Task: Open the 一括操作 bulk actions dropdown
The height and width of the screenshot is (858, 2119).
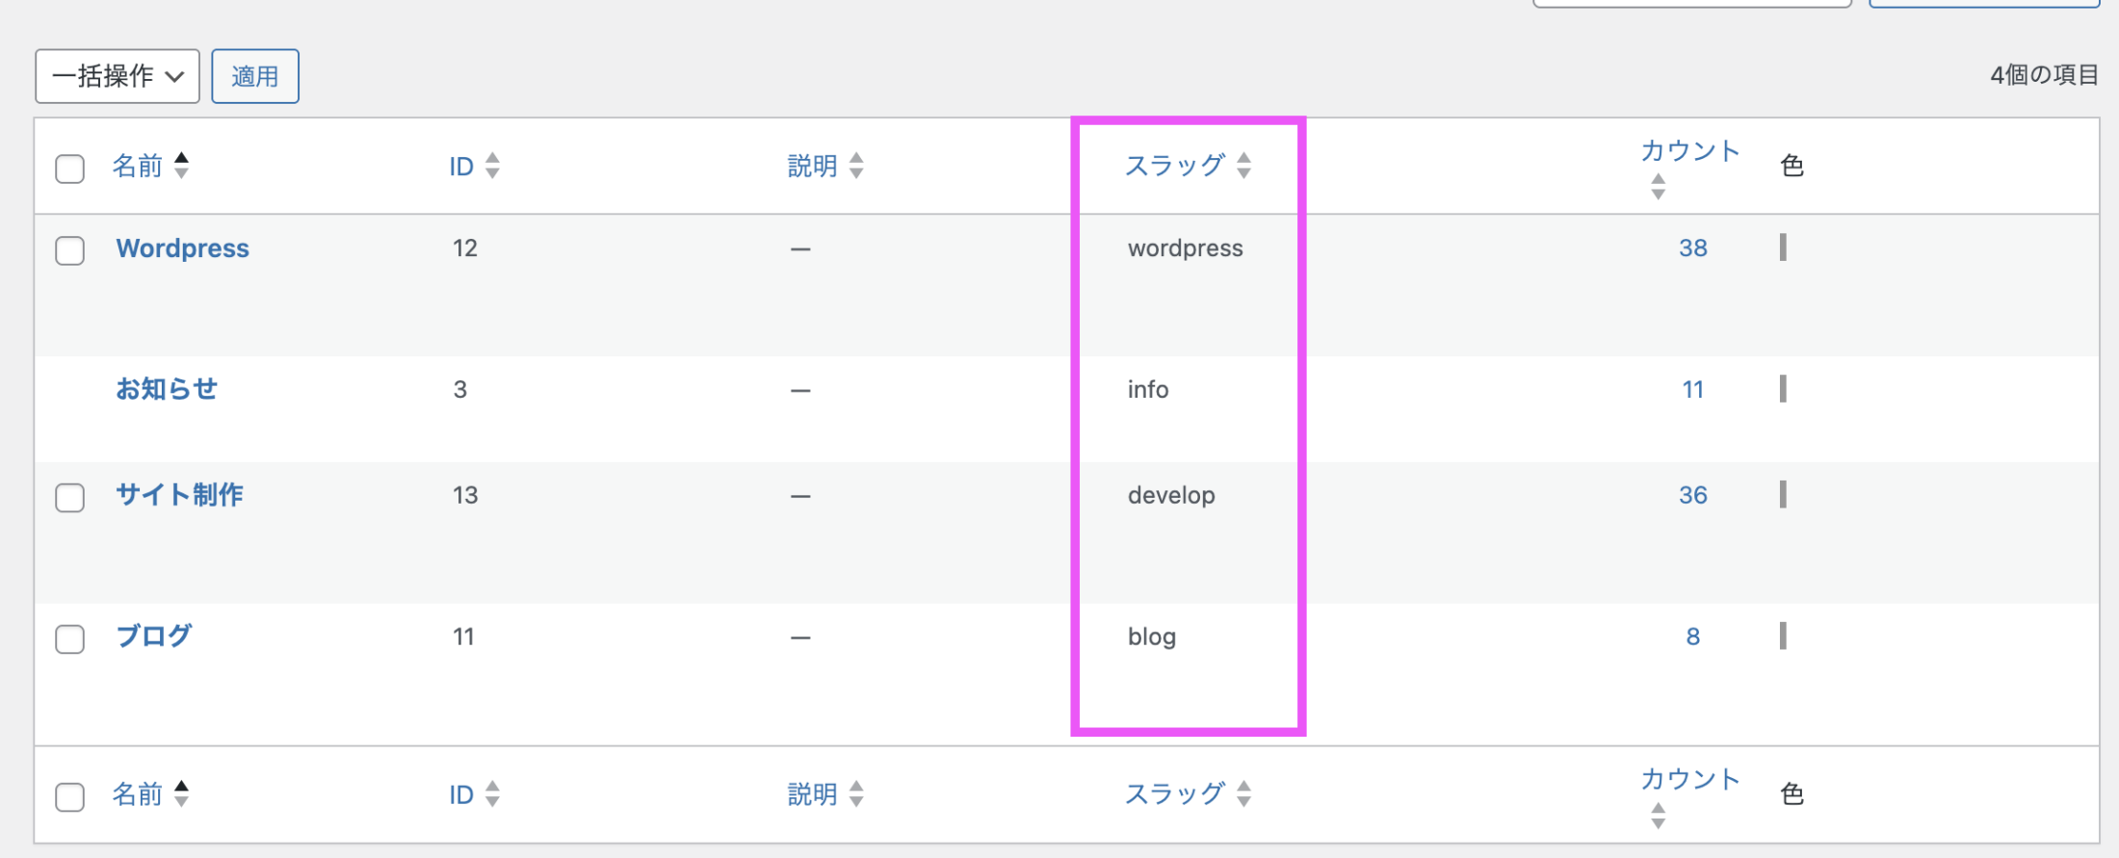Action: pos(118,76)
